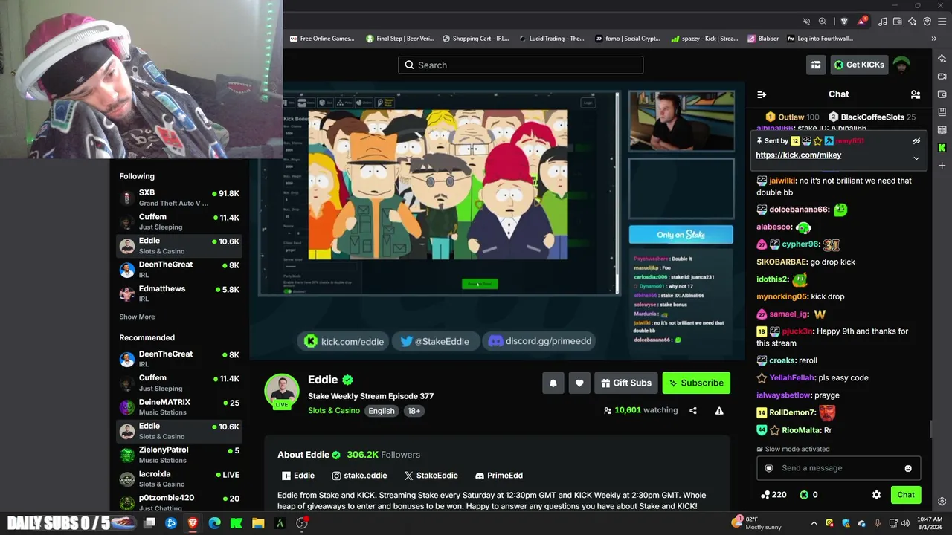Collapse the chat panel with arrow icon

tap(762, 94)
